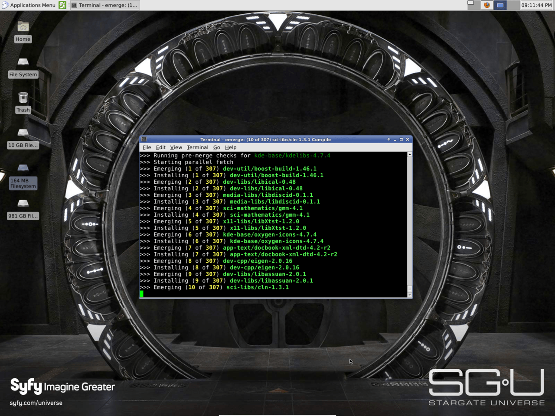Open the Help menu in Terminal
555x416 pixels.
[231, 147]
